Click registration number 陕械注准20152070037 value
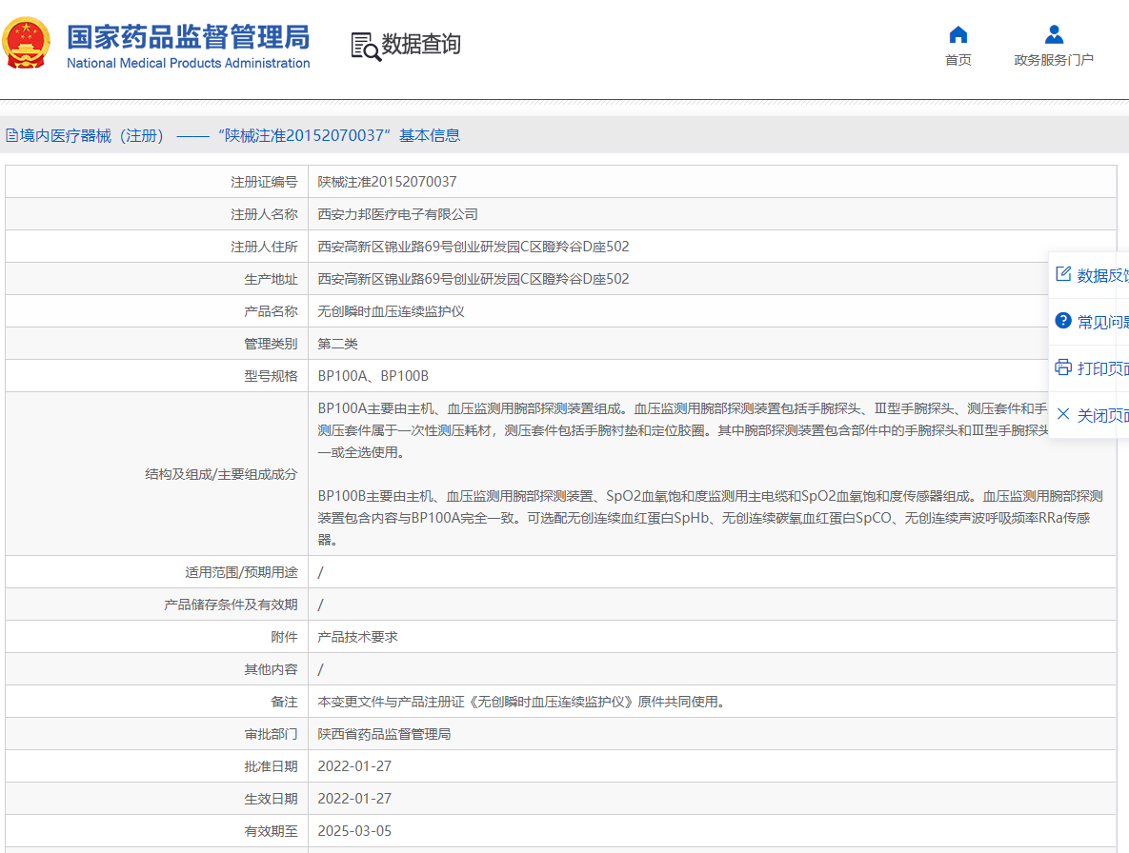The image size is (1129, 853). click(388, 182)
